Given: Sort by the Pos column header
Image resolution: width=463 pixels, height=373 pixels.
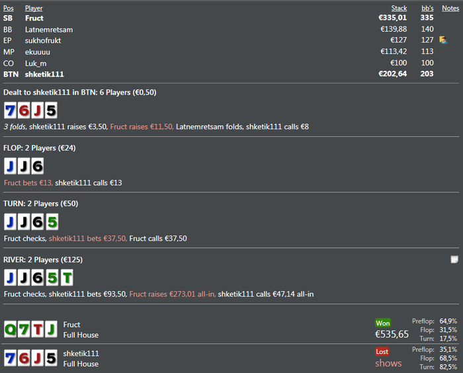Looking at the screenshot, I should [8, 9].
